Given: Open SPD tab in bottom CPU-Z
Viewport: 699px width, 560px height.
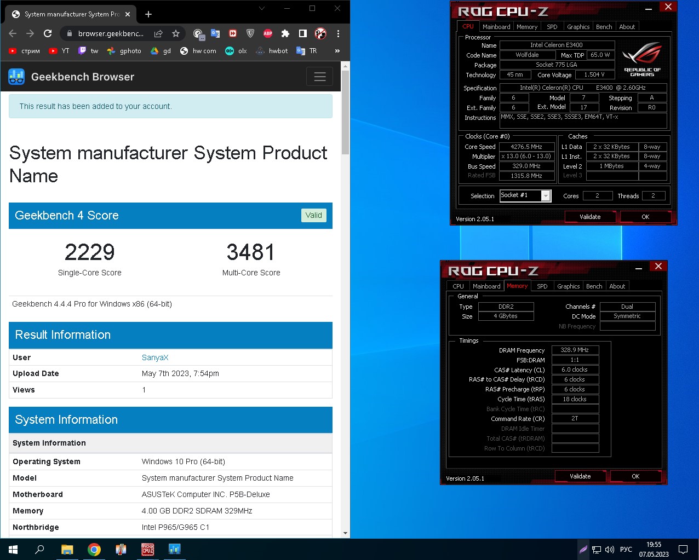Looking at the screenshot, I should coord(542,286).
